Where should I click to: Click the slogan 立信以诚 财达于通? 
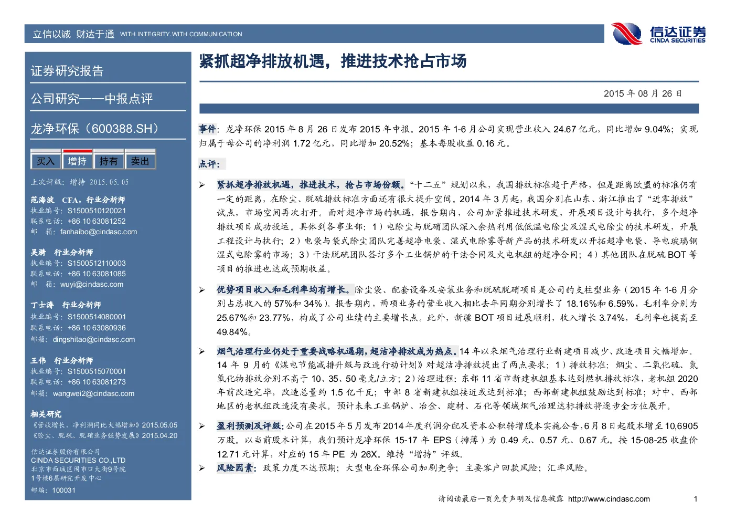click(73, 34)
